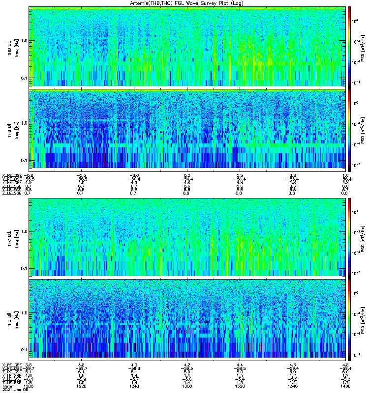The width and height of the screenshot is (369, 393).
Task: Click the "0.1" frequency tick of THC B∥ panel
Action: [24, 350]
